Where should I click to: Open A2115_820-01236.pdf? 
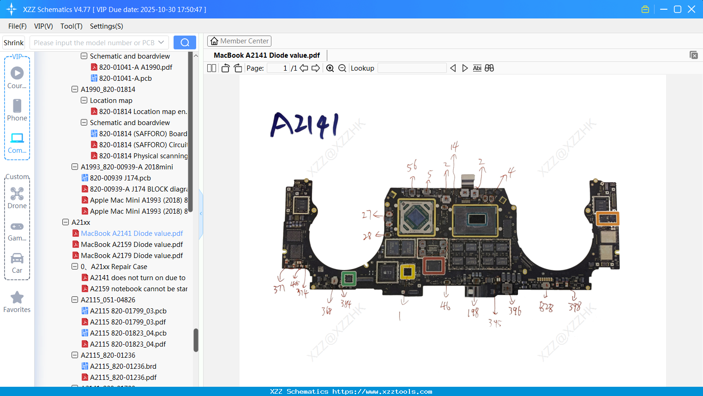pos(119,378)
